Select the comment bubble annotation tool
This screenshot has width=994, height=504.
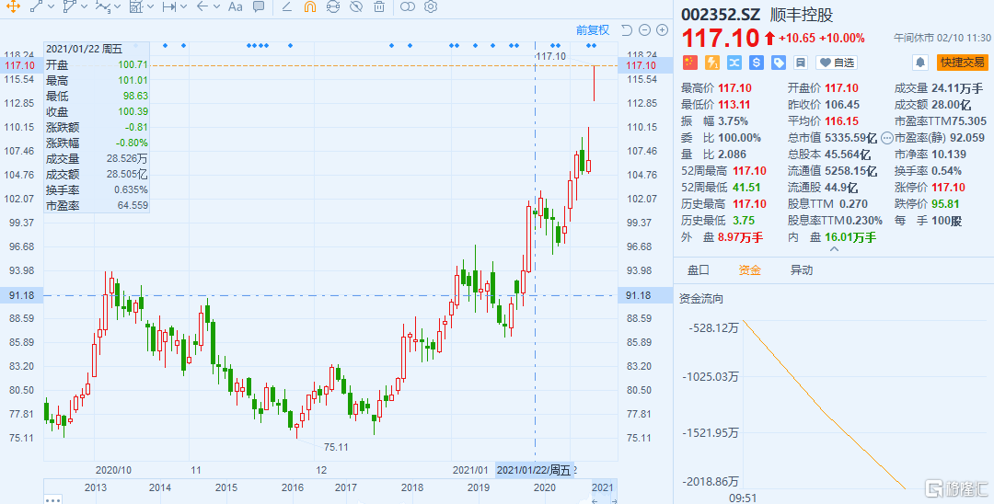(x=259, y=7)
